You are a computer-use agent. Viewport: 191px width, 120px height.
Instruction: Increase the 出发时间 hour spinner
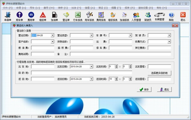pyautogui.click(x=116, y=66)
